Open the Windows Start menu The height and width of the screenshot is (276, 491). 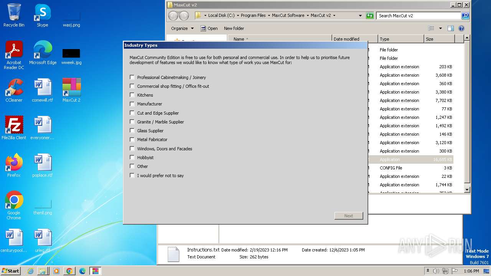pos(10,271)
